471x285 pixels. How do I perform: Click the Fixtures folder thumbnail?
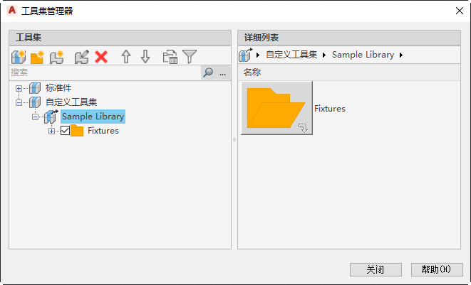[276, 108]
